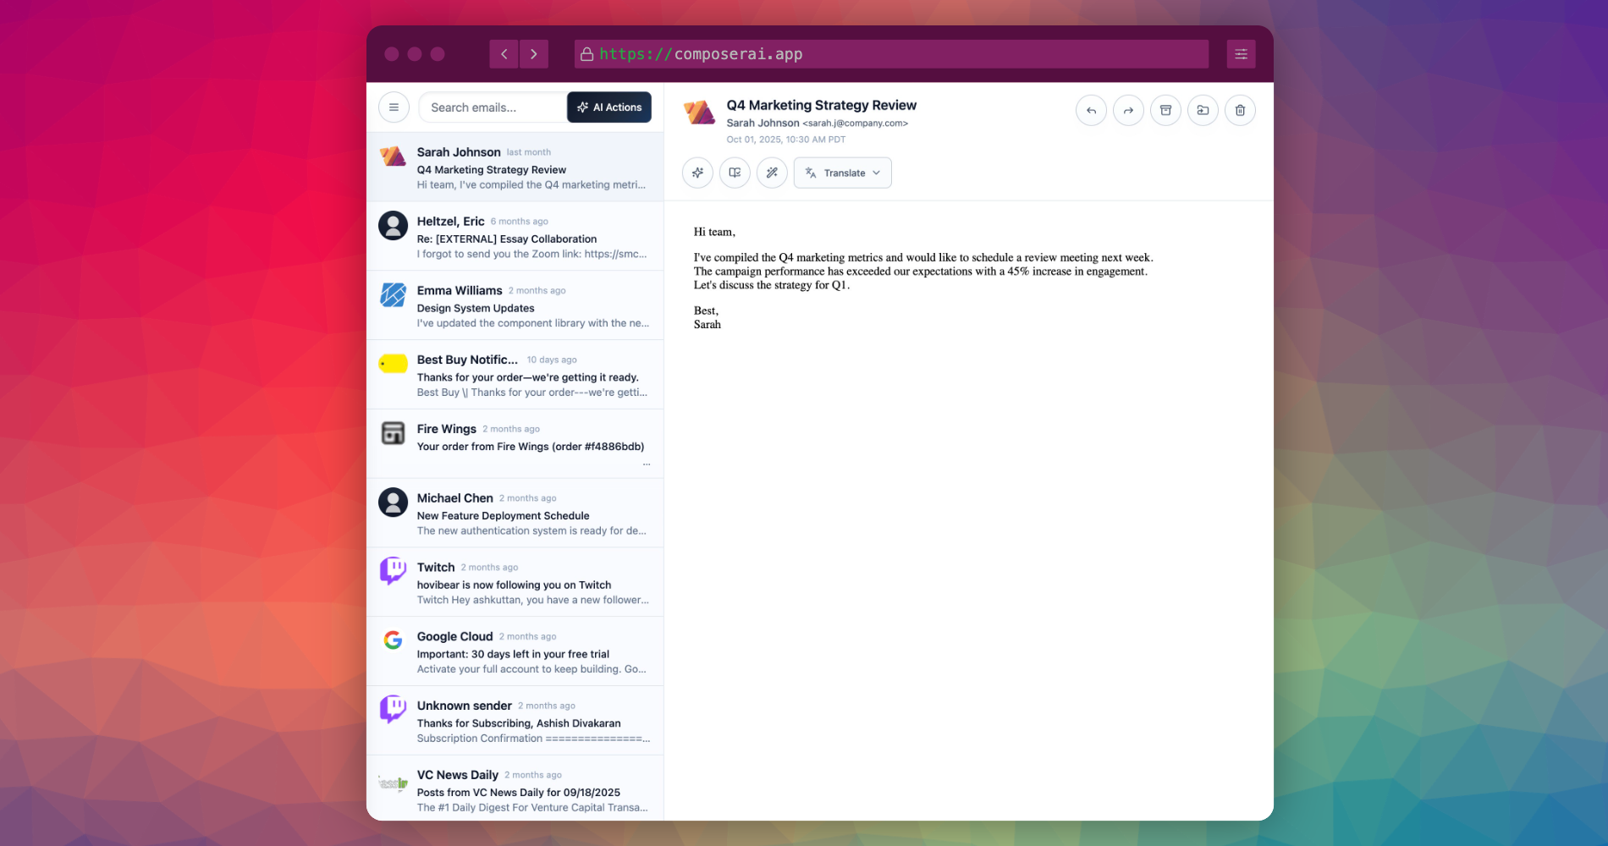1608x846 pixels.
Task: Archive the email with the archive box icon
Action: [x=1165, y=110]
